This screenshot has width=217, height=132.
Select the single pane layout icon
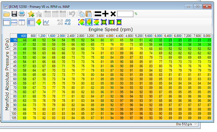tap(7, 22)
